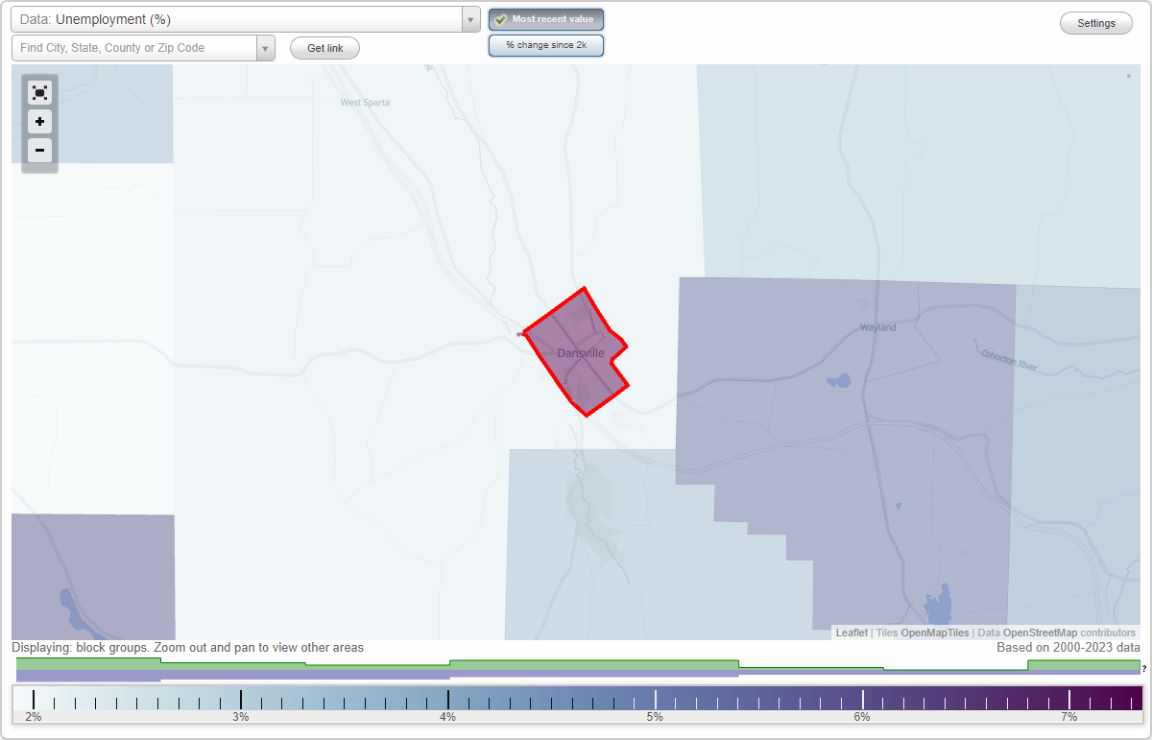The width and height of the screenshot is (1152, 740).
Task: Switch to percent change since 2k view
Action: [x=545, y=44]
